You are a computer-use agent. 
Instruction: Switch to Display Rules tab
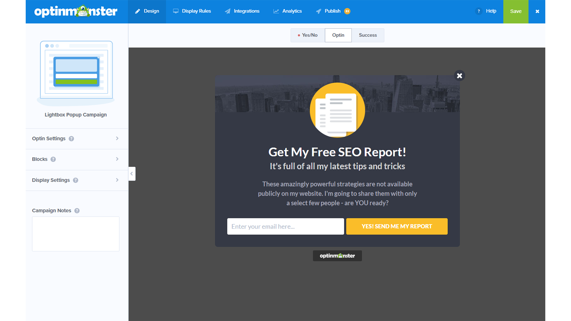(x=192, y=11)
